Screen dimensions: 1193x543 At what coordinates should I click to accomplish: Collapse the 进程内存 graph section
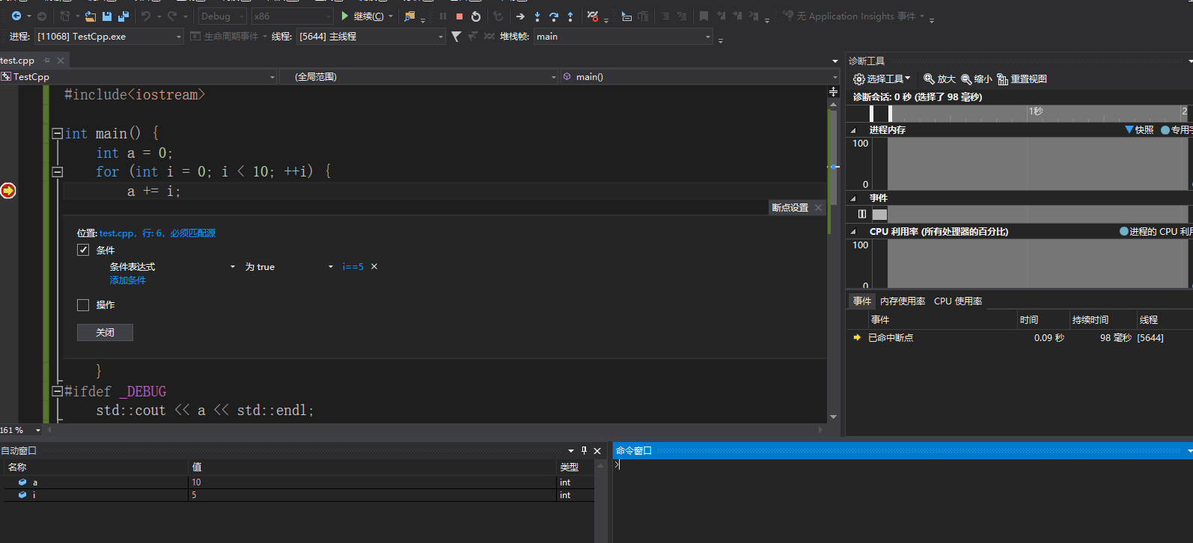pos(852,130)
